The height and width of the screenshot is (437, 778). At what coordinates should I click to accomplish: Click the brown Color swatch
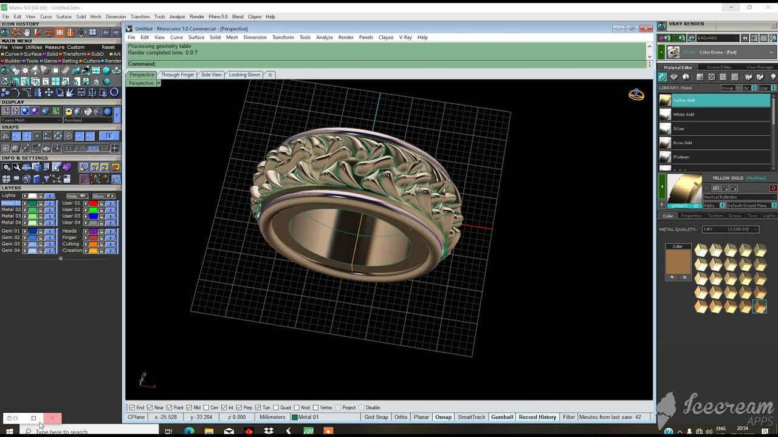[x=678, y=262]
